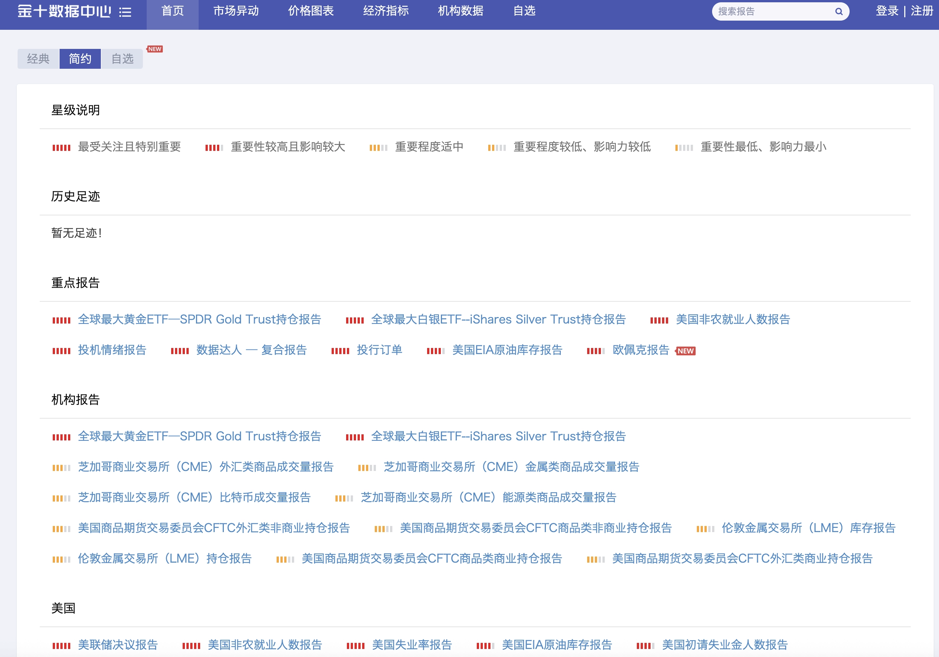Open 伦敦金属交易所（LME）库存报告
939x657 pixels.
[808, 528]
